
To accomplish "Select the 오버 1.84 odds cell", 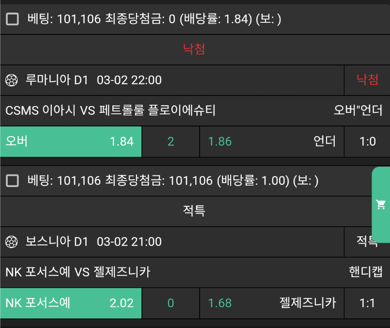I will tap(71, 141).
